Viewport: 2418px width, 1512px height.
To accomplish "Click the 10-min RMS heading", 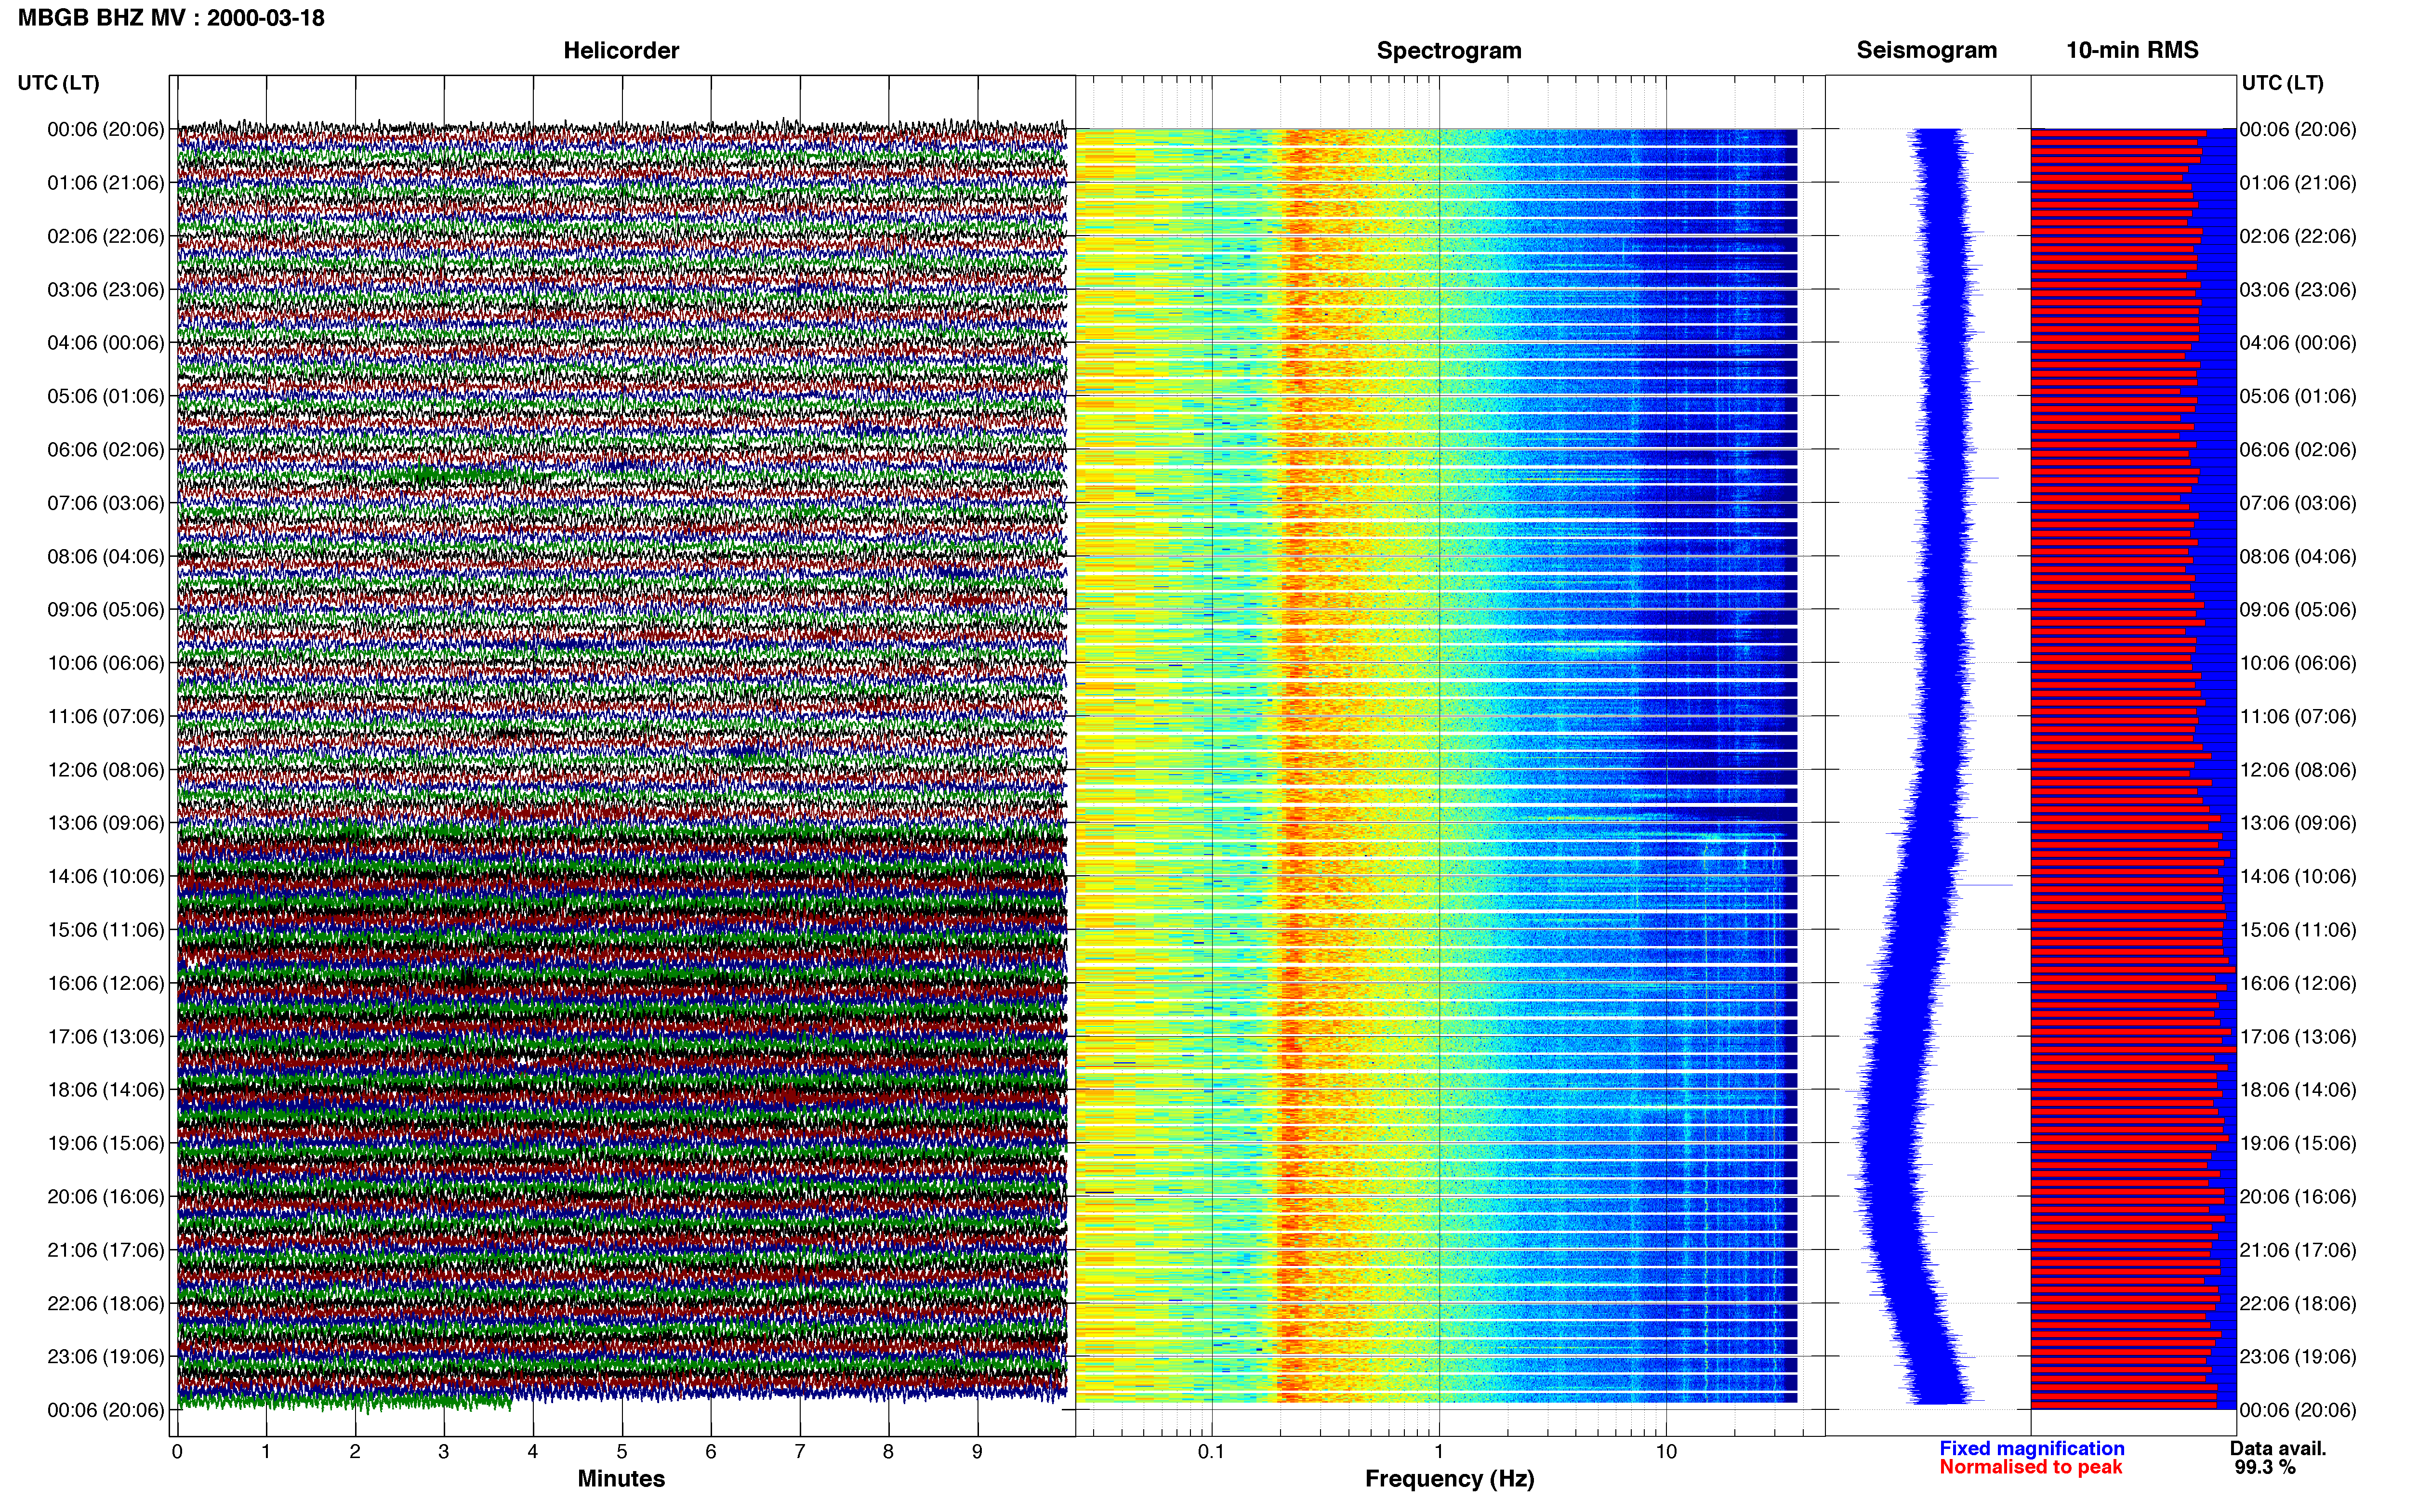I will 2132,50.
